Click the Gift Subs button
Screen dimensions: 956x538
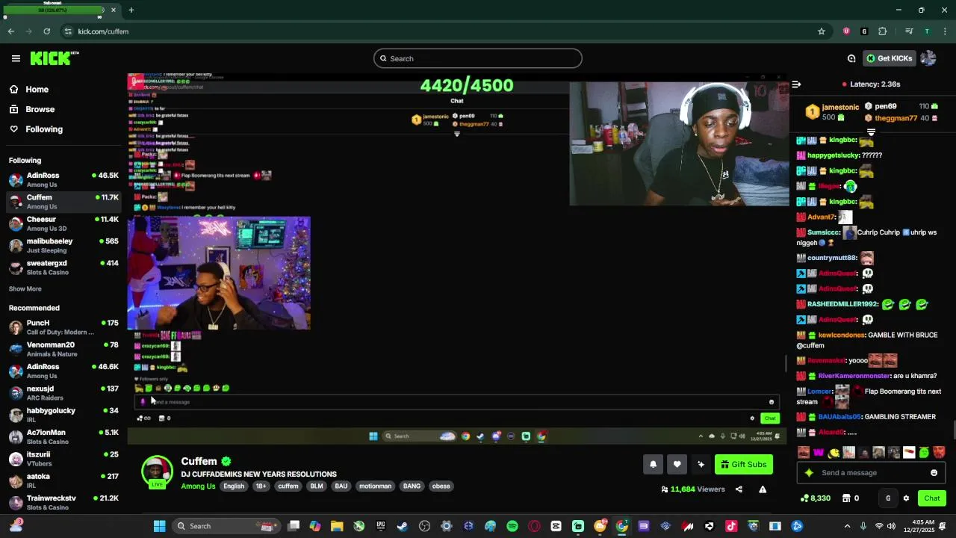(x=743, y=465)
